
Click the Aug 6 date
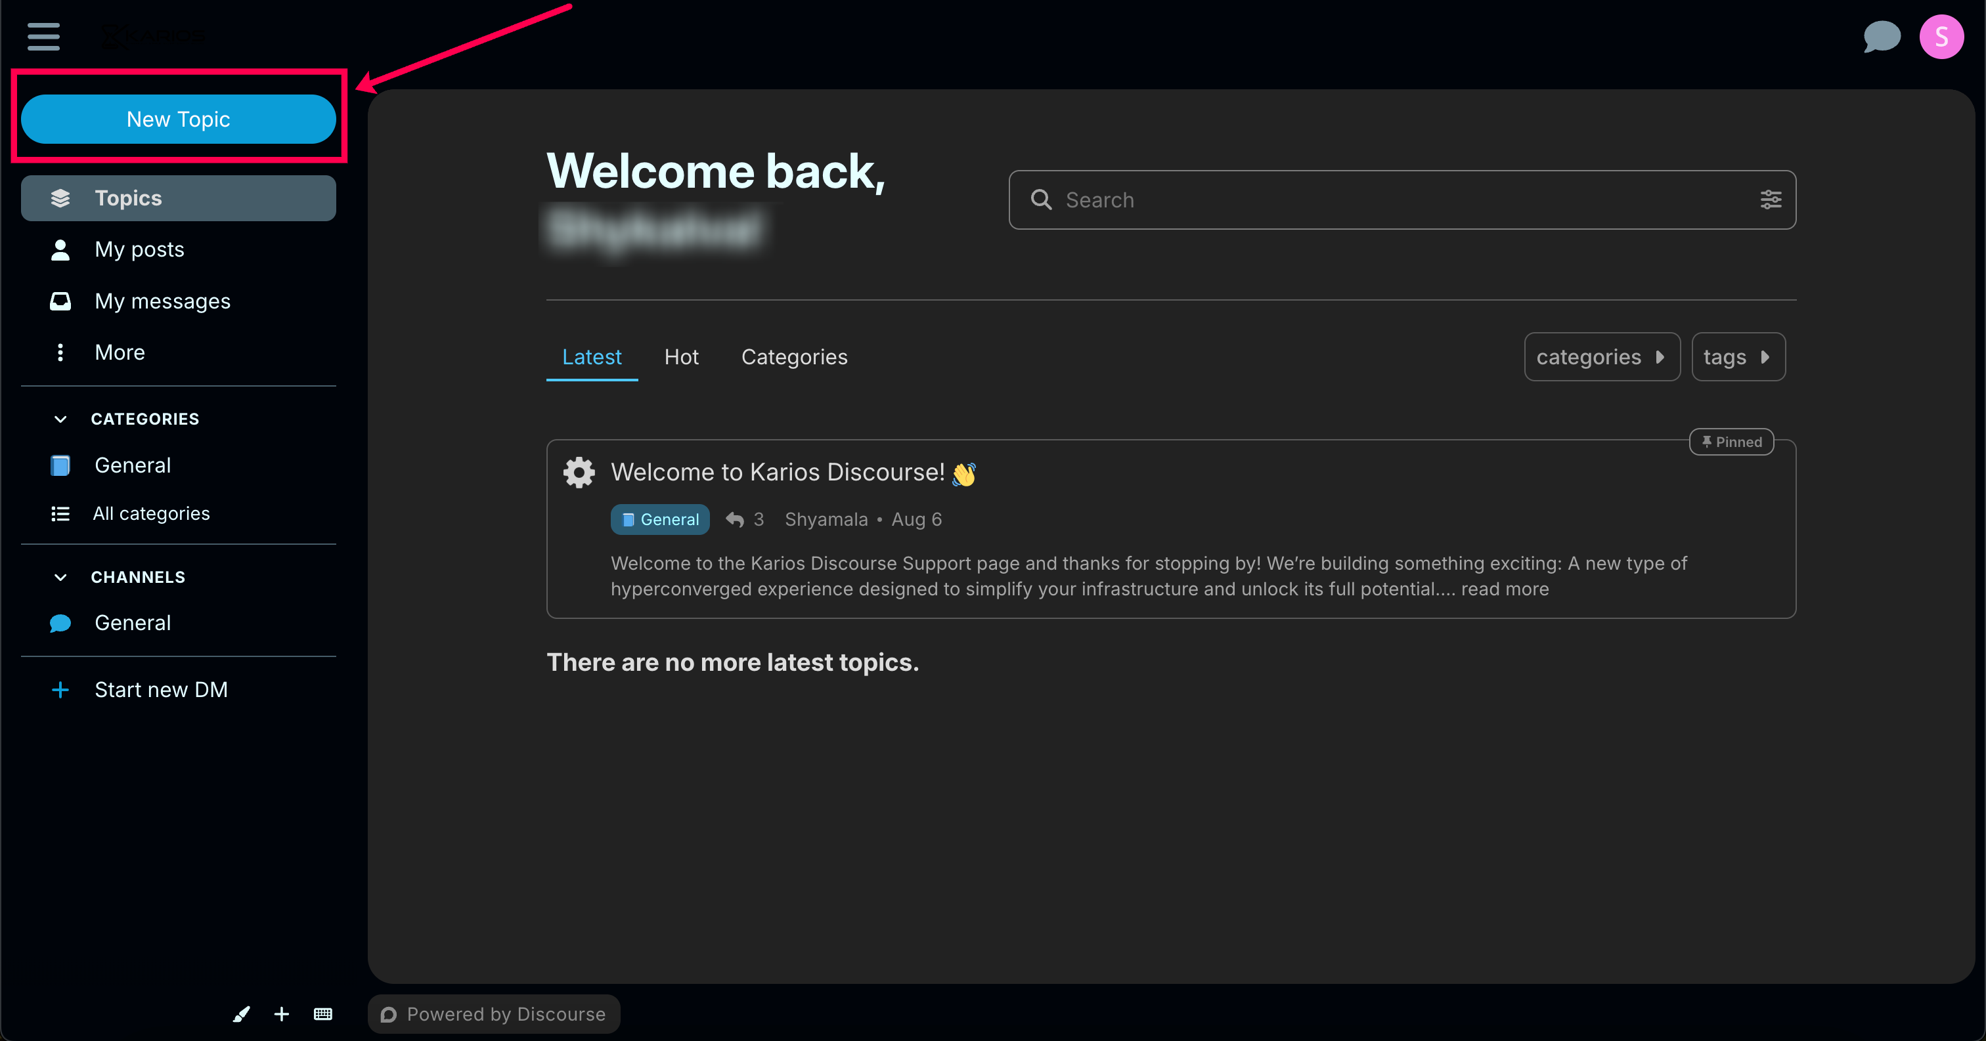point(916,520)
